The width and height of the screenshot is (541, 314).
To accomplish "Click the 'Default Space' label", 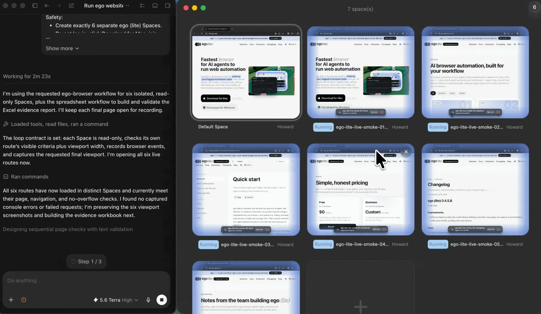I will pos(213,127).
